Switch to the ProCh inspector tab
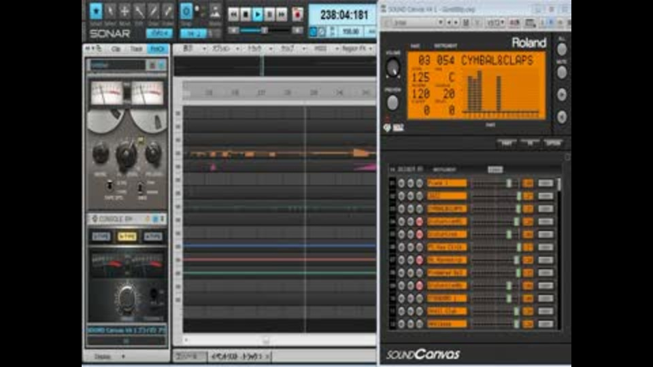The height and width of the screenshot is (367, 653). 157,49
